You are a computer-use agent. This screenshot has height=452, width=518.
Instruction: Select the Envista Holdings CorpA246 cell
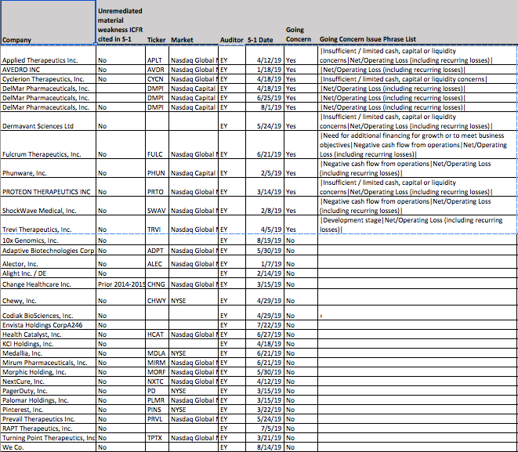[x=49, y=325]
